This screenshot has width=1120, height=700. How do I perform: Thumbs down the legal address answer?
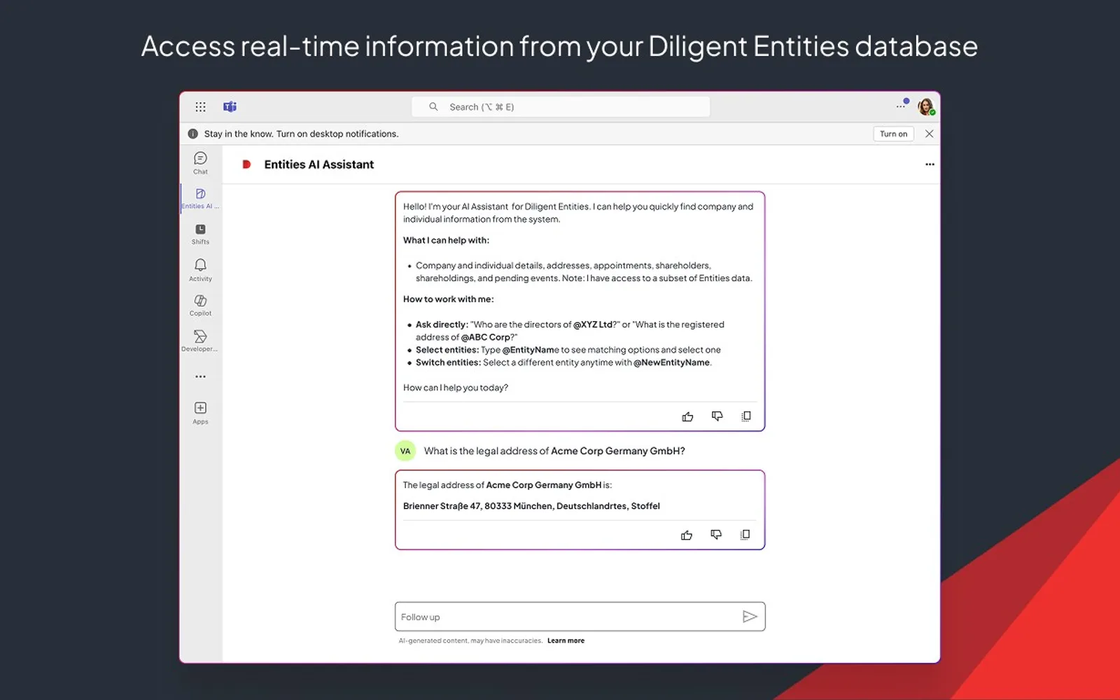(716, 535)
